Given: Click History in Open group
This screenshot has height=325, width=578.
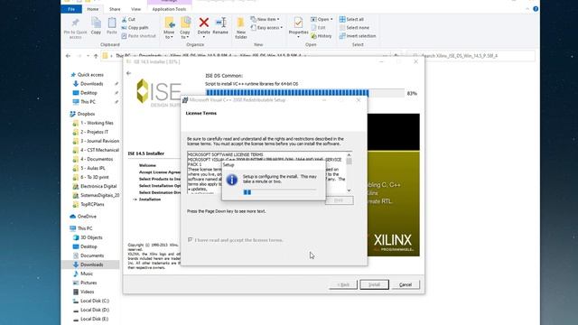Looking at the screenshot, I should pyautogui.click(x=322, y=36).
